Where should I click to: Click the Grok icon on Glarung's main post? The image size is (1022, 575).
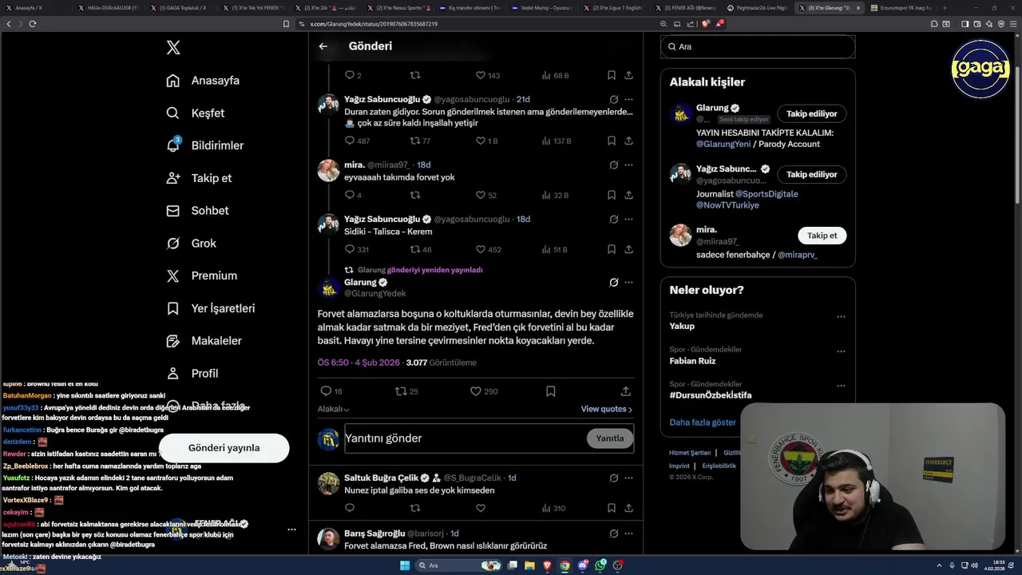coord(613,283)
